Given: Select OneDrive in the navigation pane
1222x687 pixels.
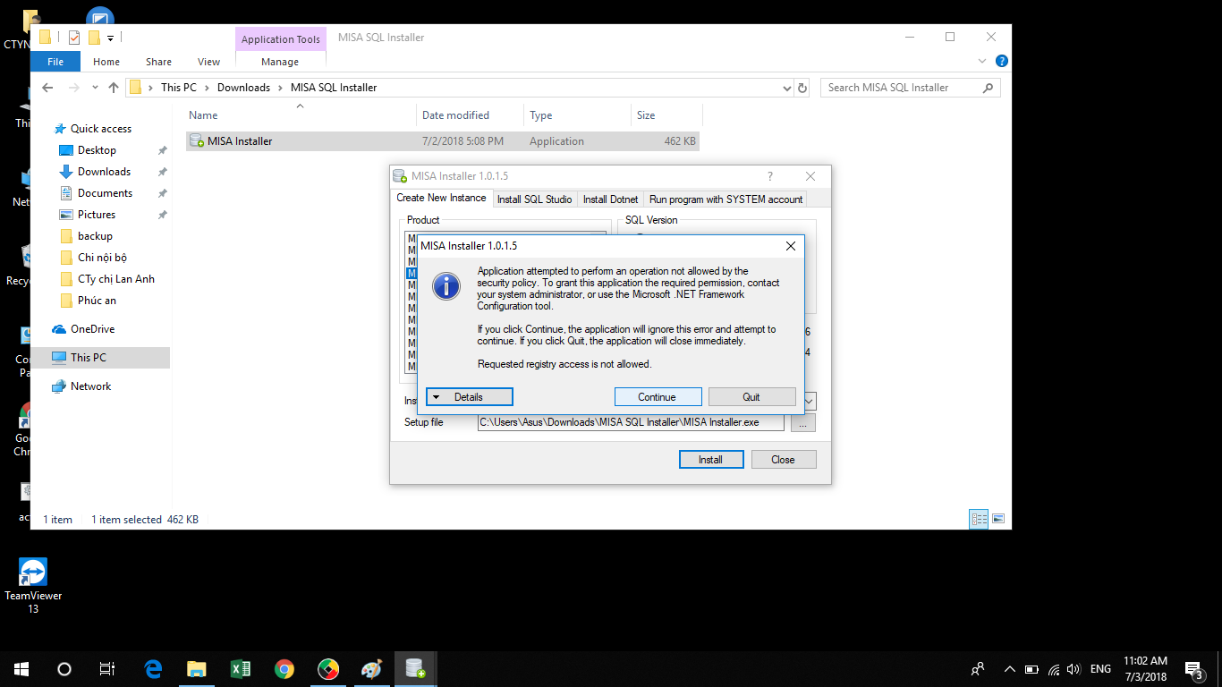Looking at the screenshot, I should (x=92, y=329).
